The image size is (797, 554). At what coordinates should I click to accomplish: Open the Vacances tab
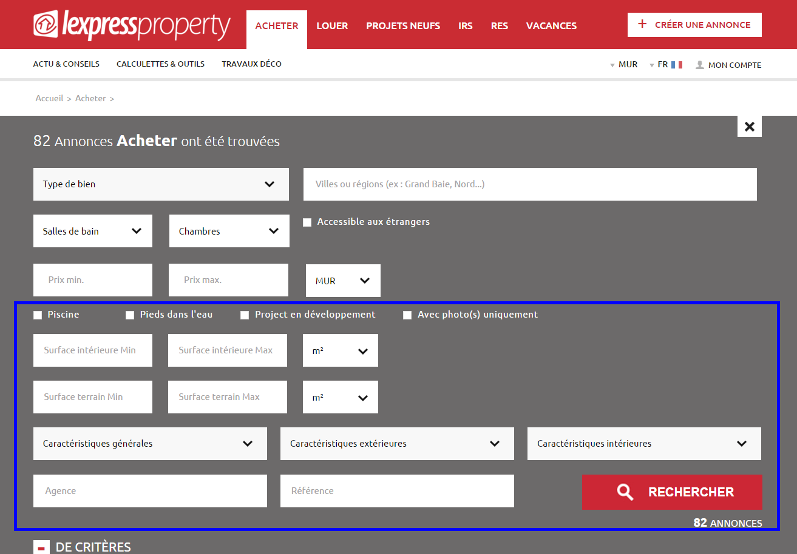551,26
